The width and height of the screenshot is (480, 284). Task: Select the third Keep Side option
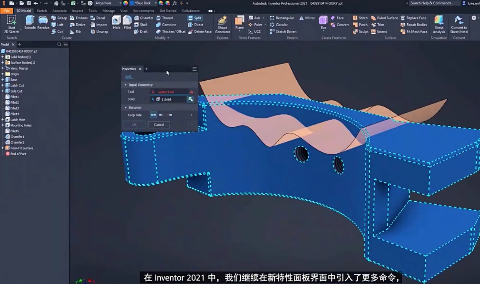[170, 115]
